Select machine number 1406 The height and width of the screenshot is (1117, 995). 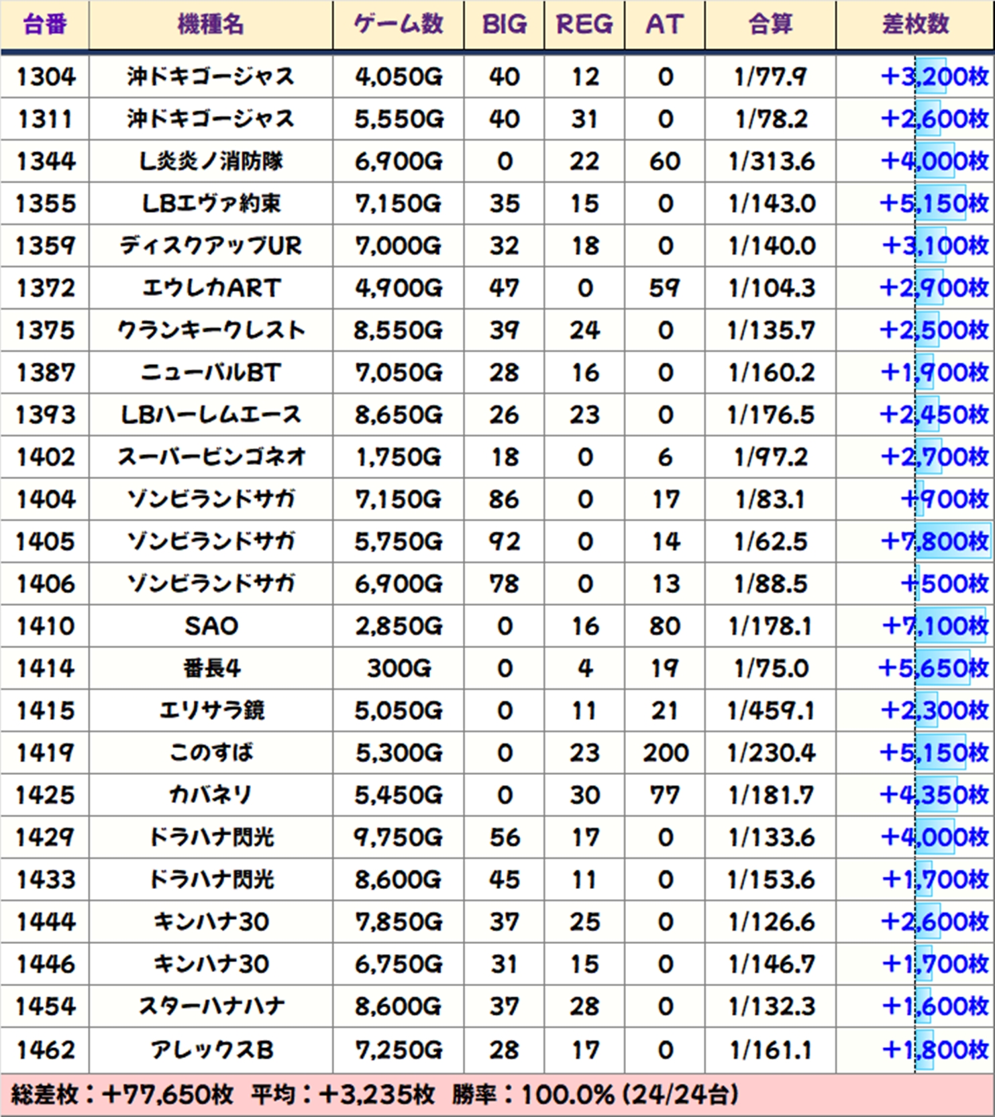click(45, 584)
